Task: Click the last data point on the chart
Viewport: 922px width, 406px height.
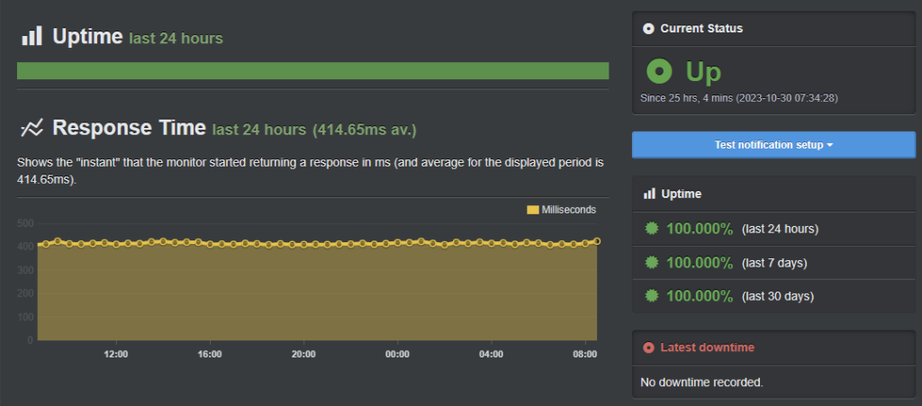Action: click(597, 241)
